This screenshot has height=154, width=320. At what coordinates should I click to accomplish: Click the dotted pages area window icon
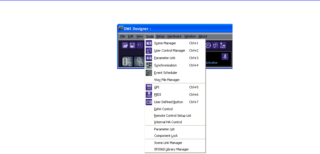coord(139,62)
